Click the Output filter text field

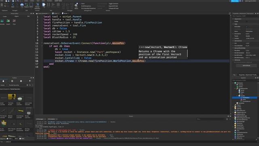point(210,119)
